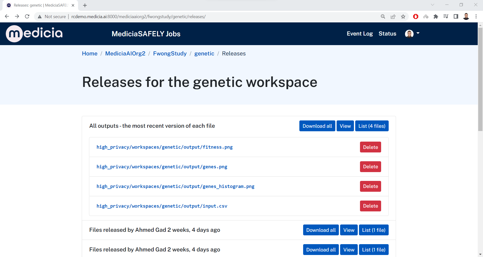Click MediciaSAFELY Jobs title
483x257 pixels.
click(146, 34)
